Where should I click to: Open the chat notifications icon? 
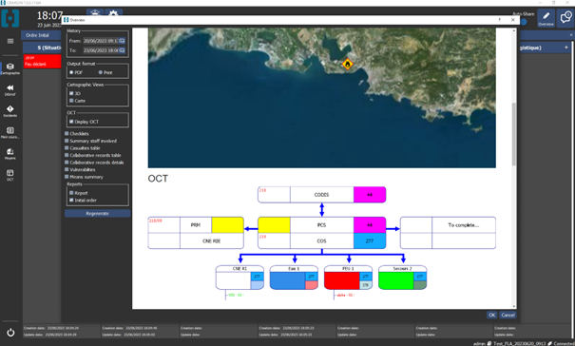(x=565, y=18)
